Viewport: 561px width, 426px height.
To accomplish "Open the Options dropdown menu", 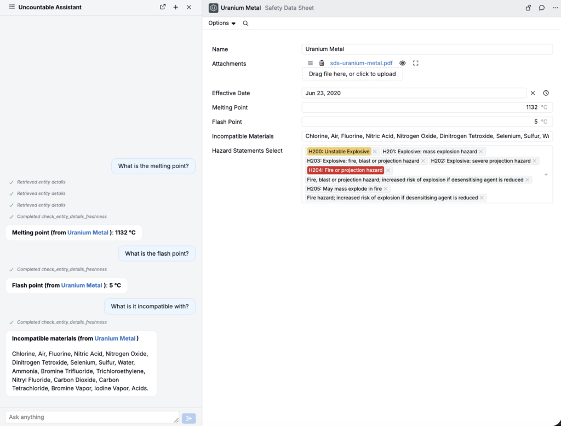I will click(x=222, y=23).
